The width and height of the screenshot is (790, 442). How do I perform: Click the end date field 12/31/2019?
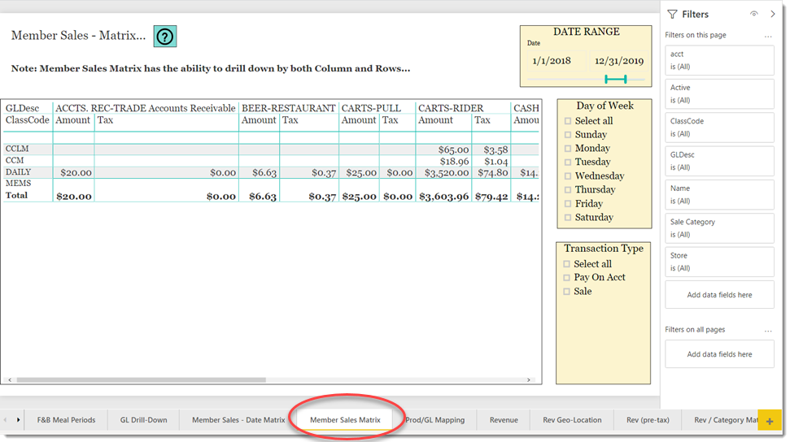click(618, 61)
